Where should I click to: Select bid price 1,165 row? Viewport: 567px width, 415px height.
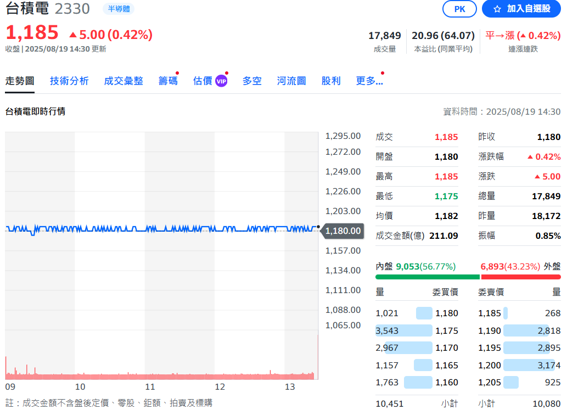point(417,365)
